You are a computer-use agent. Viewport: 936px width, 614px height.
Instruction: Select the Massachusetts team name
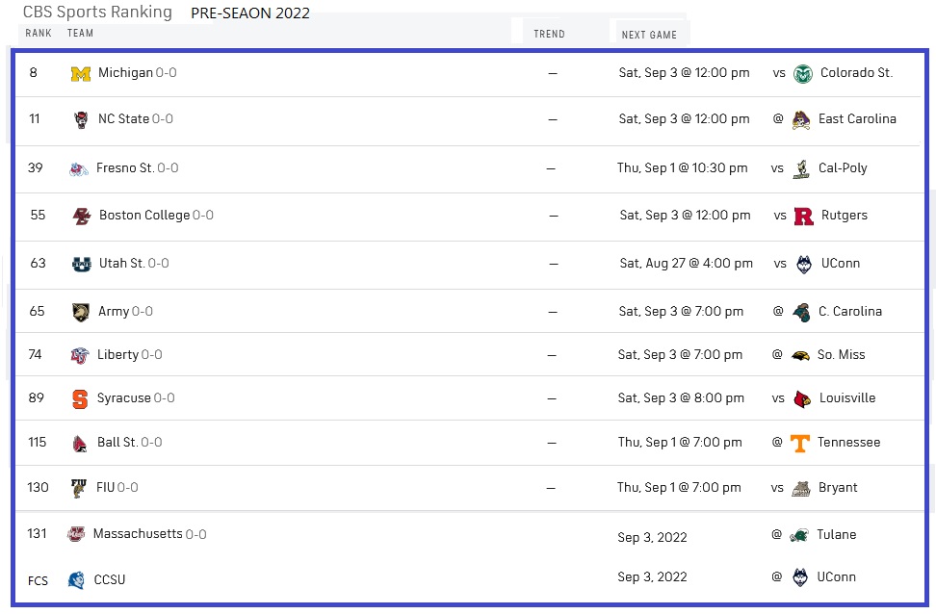coord(138,533)
